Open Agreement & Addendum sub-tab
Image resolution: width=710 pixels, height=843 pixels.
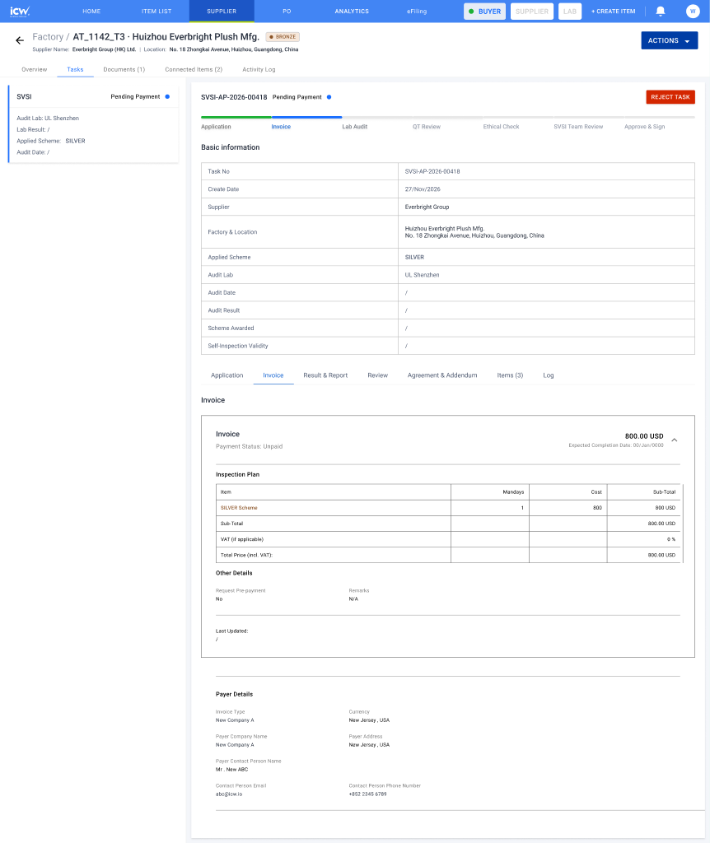(x=442, y=375)
